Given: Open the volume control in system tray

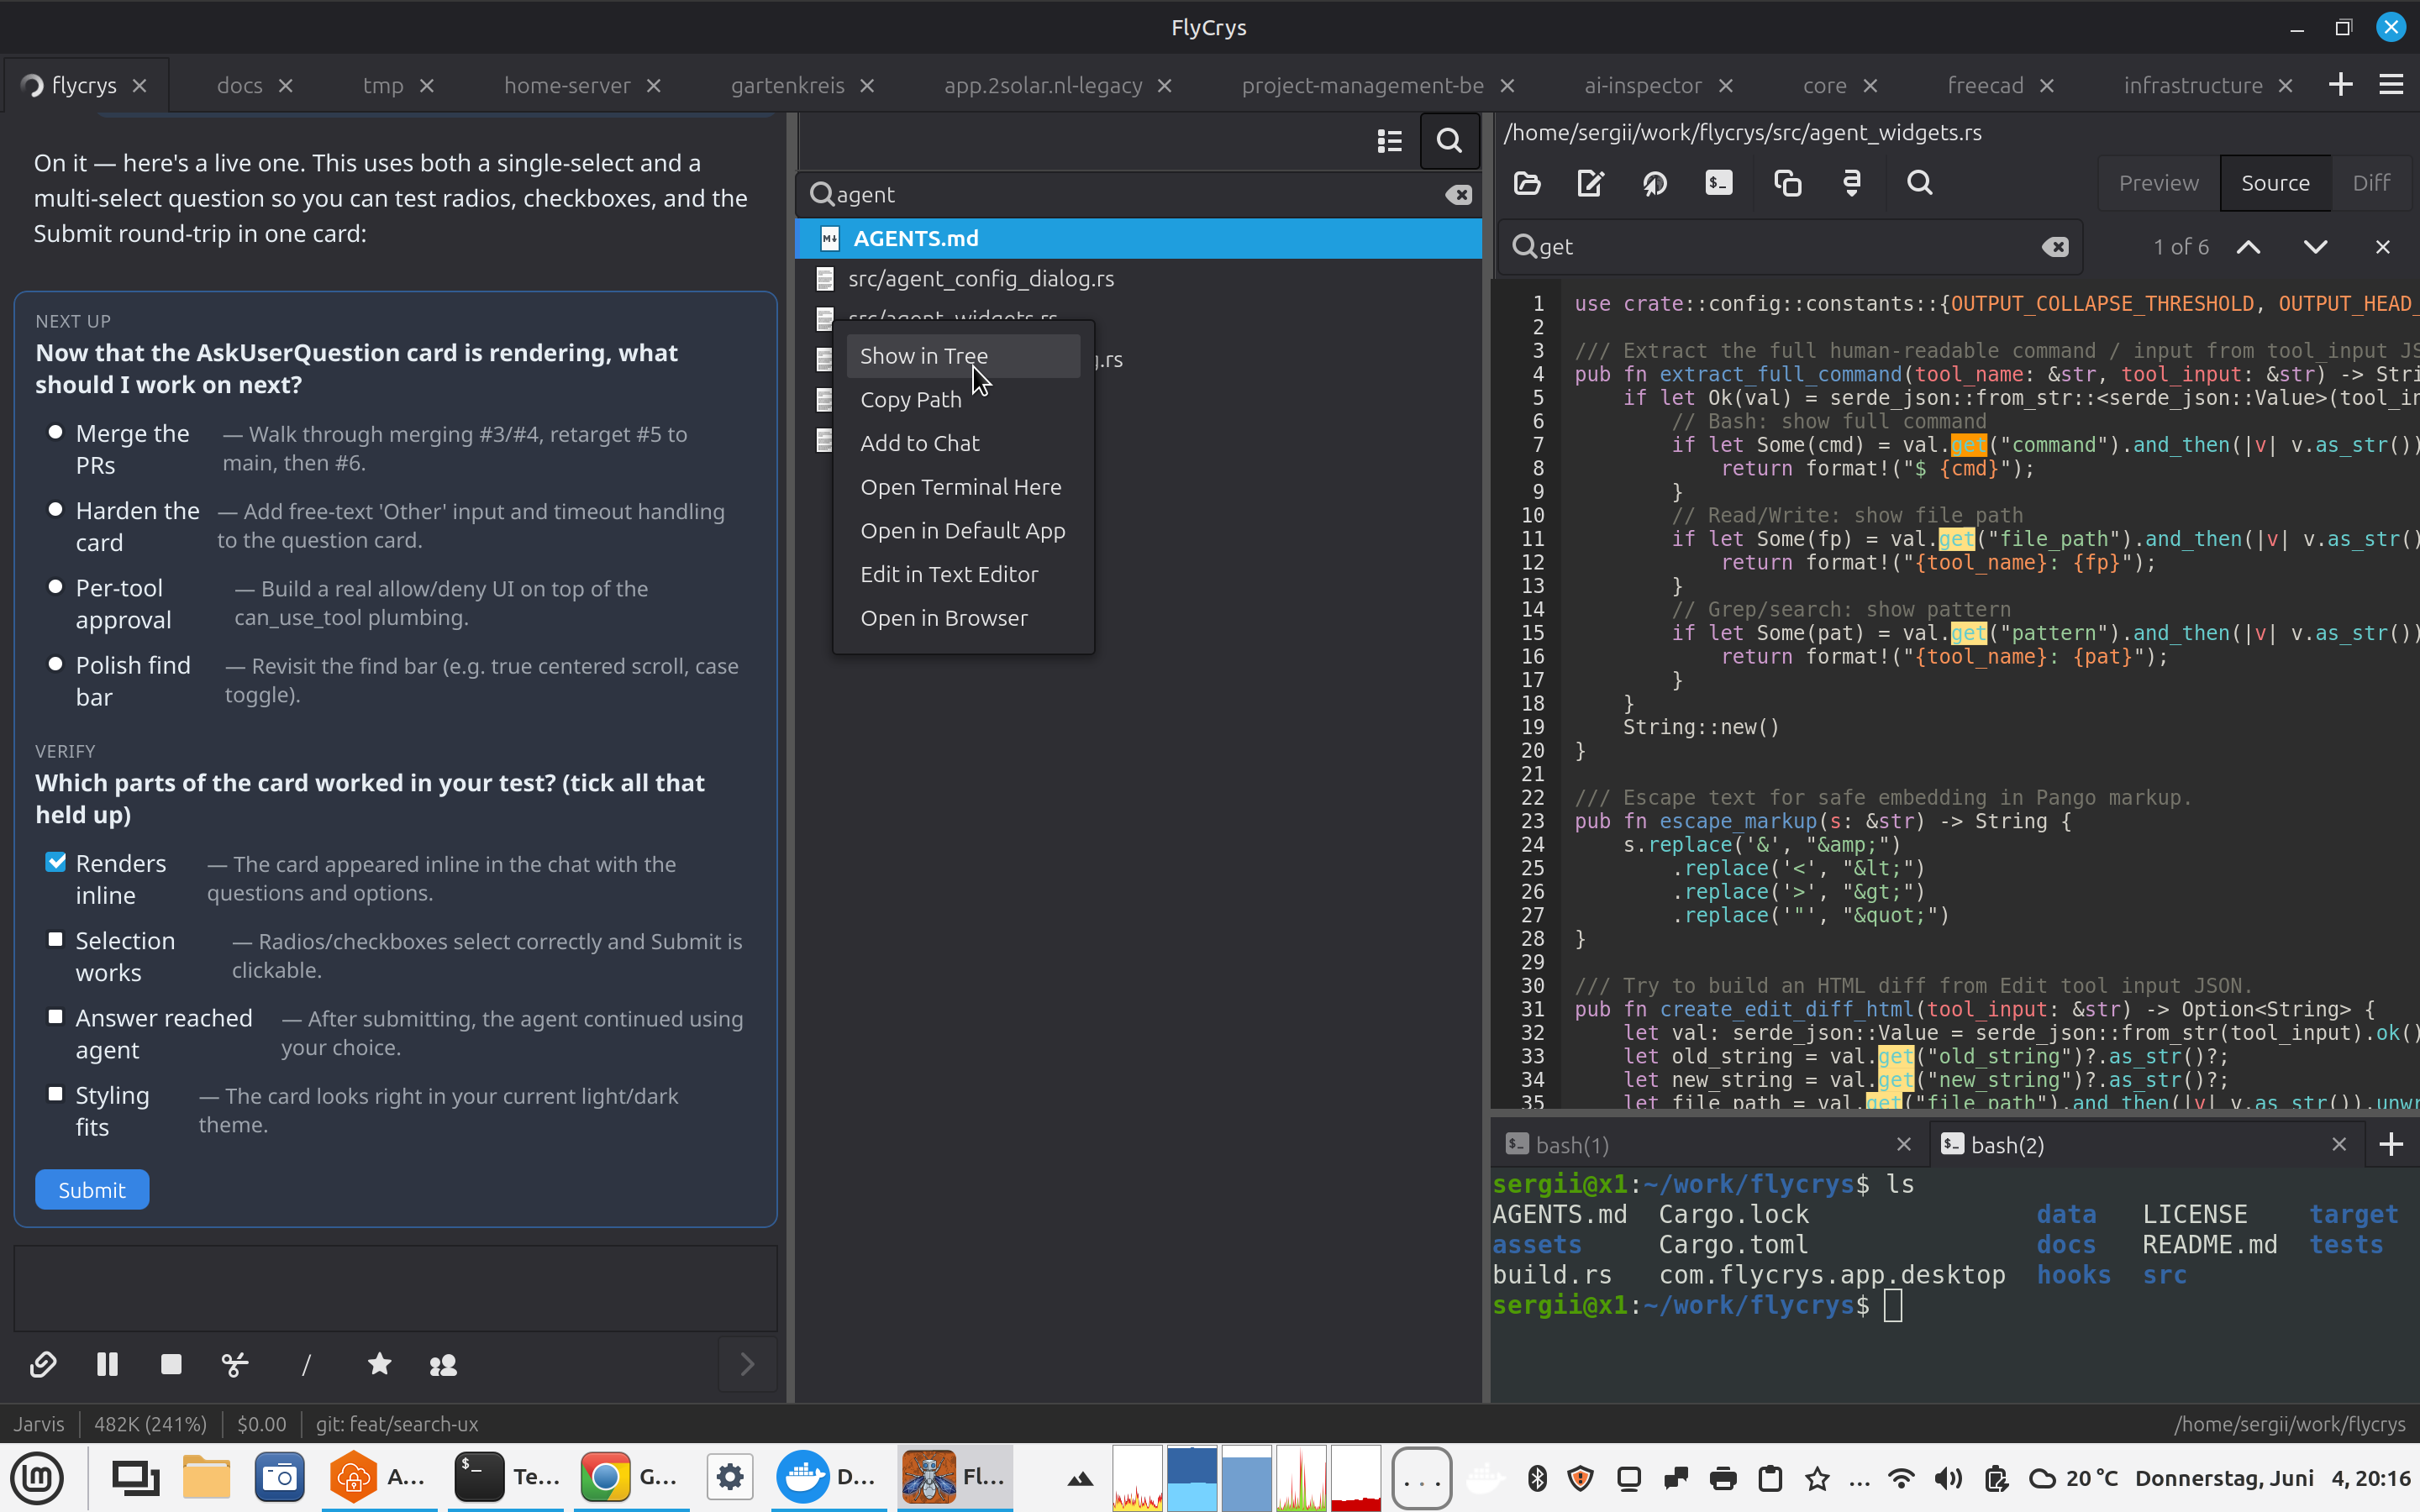Looking at the screenshot, I should [x=1948, y=1478].
